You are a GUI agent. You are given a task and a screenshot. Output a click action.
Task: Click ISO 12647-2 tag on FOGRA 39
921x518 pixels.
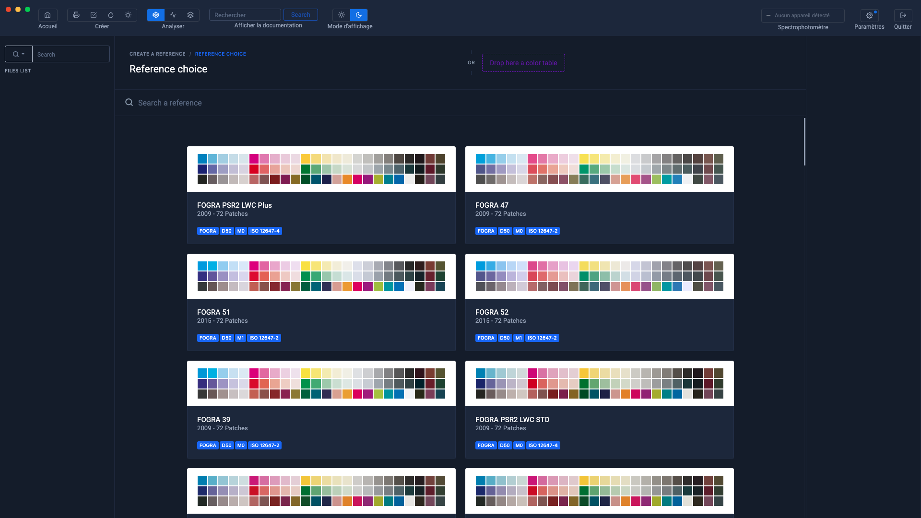[x=265, y=445]
